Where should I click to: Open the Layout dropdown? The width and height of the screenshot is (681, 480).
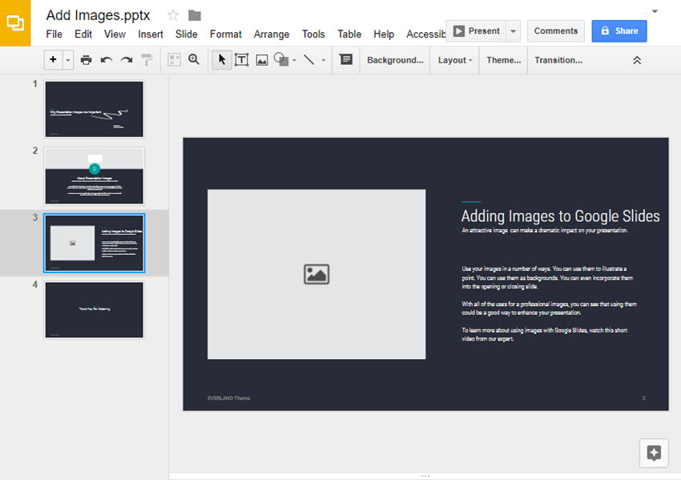[x=455, y=60]
